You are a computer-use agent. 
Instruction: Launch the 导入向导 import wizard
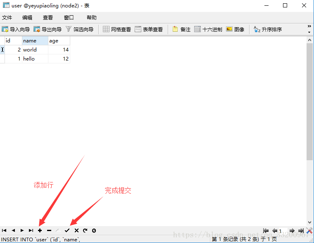click(16, 29)
